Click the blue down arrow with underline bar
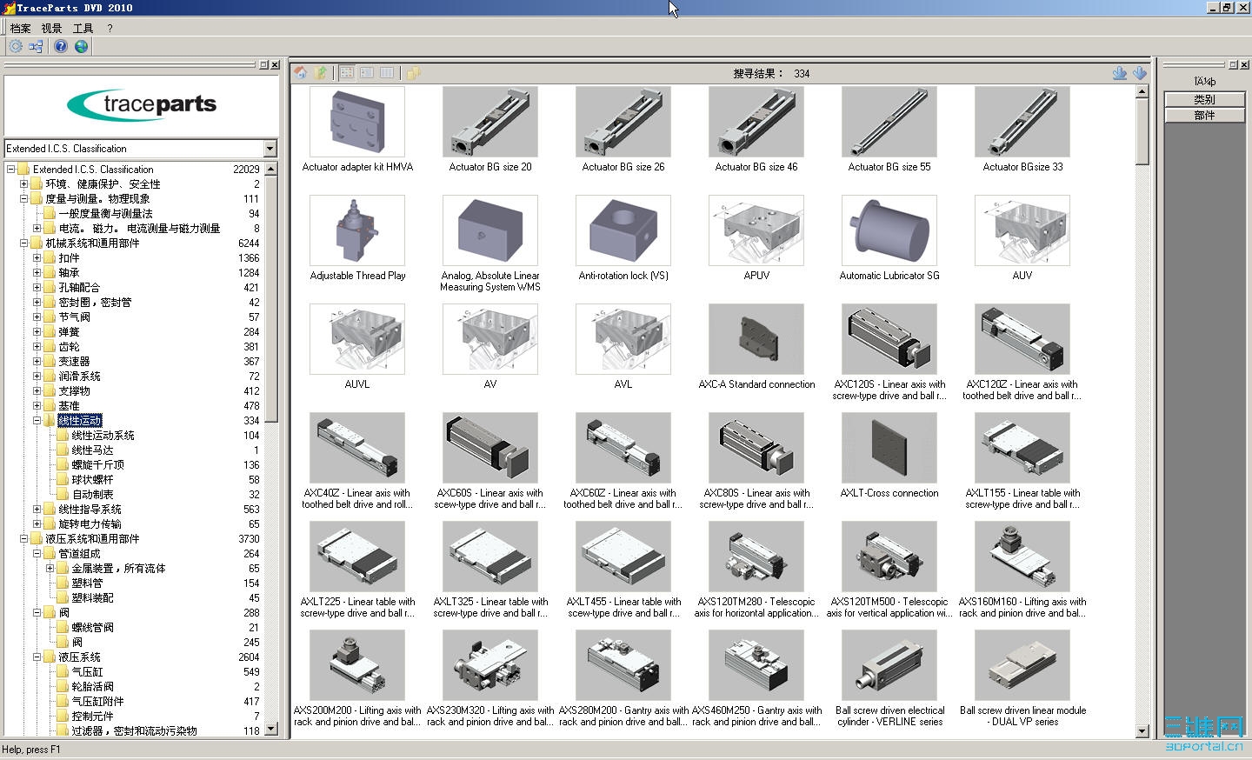Viewport: 1252px width, 760px height. coord(1120,73)
